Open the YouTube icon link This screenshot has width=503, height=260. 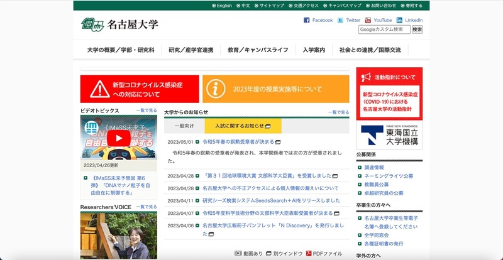tap(368, 20)
